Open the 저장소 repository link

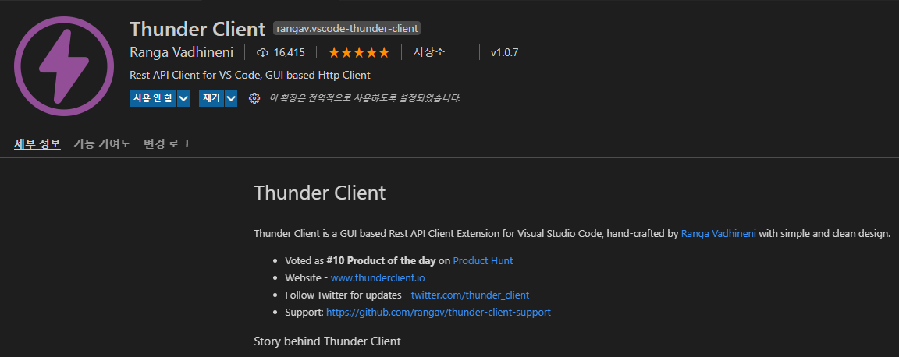tap(429, 52)
